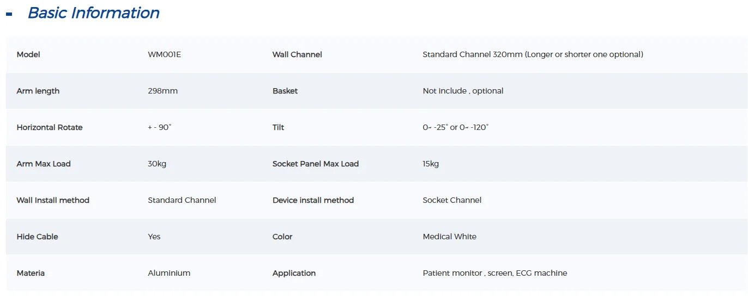Click the Model label cell
This screenshot has height=304, width=748.
[x=28, y=54]
